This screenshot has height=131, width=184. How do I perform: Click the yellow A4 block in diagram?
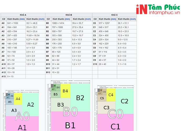(18, 99)
